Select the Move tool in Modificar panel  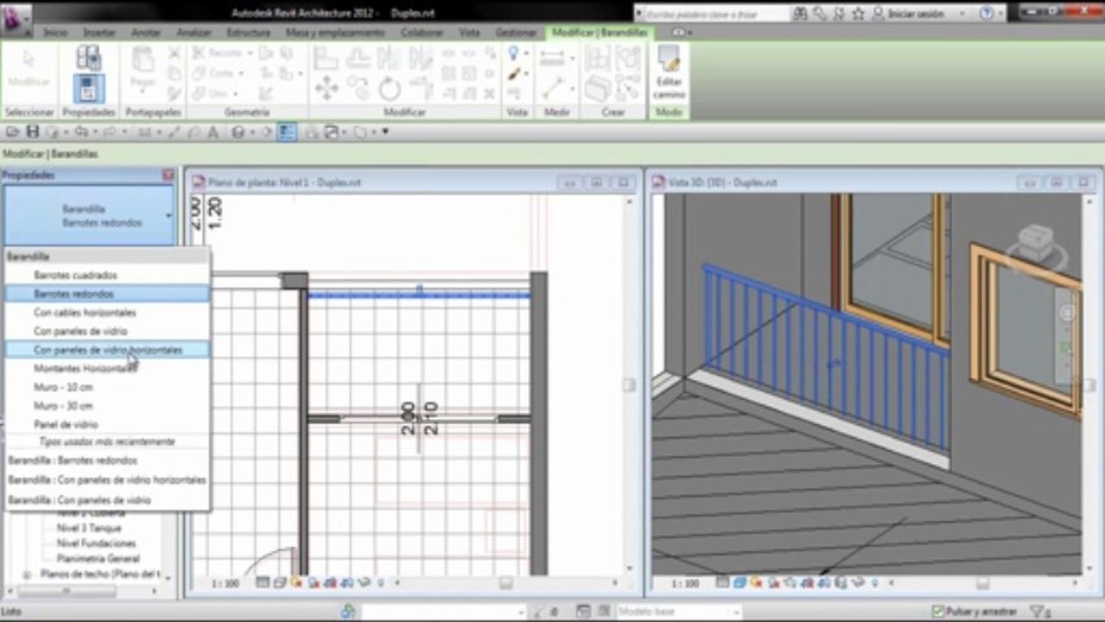click(x=327, y=88)
